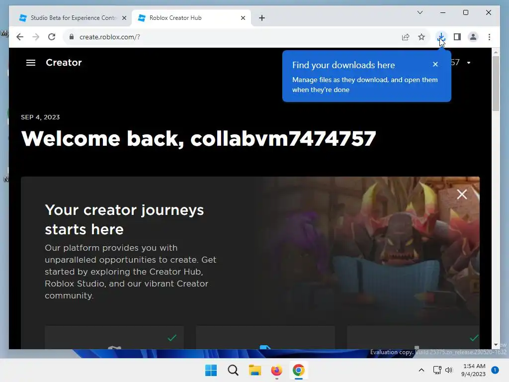Go back to previous page
Viewport: 509px width, 382px height.
[x=20, y=37]
